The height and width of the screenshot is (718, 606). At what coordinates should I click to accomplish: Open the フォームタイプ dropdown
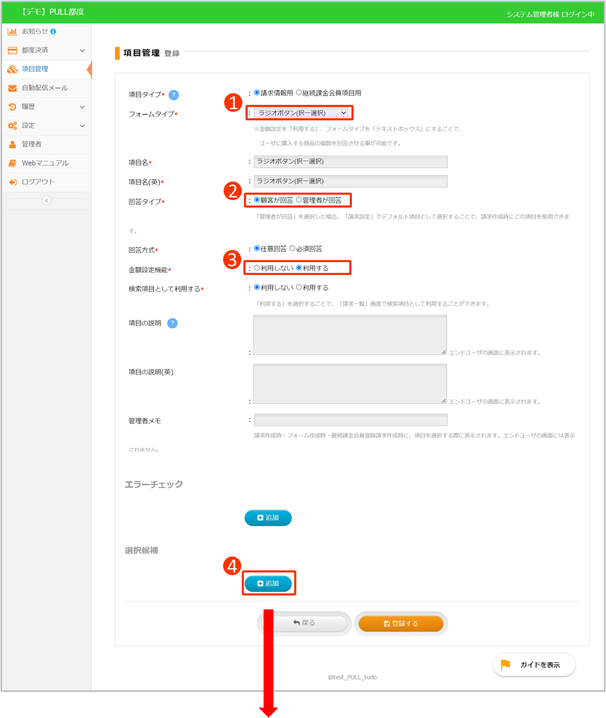pyautogui.click(x=302, y=113)
